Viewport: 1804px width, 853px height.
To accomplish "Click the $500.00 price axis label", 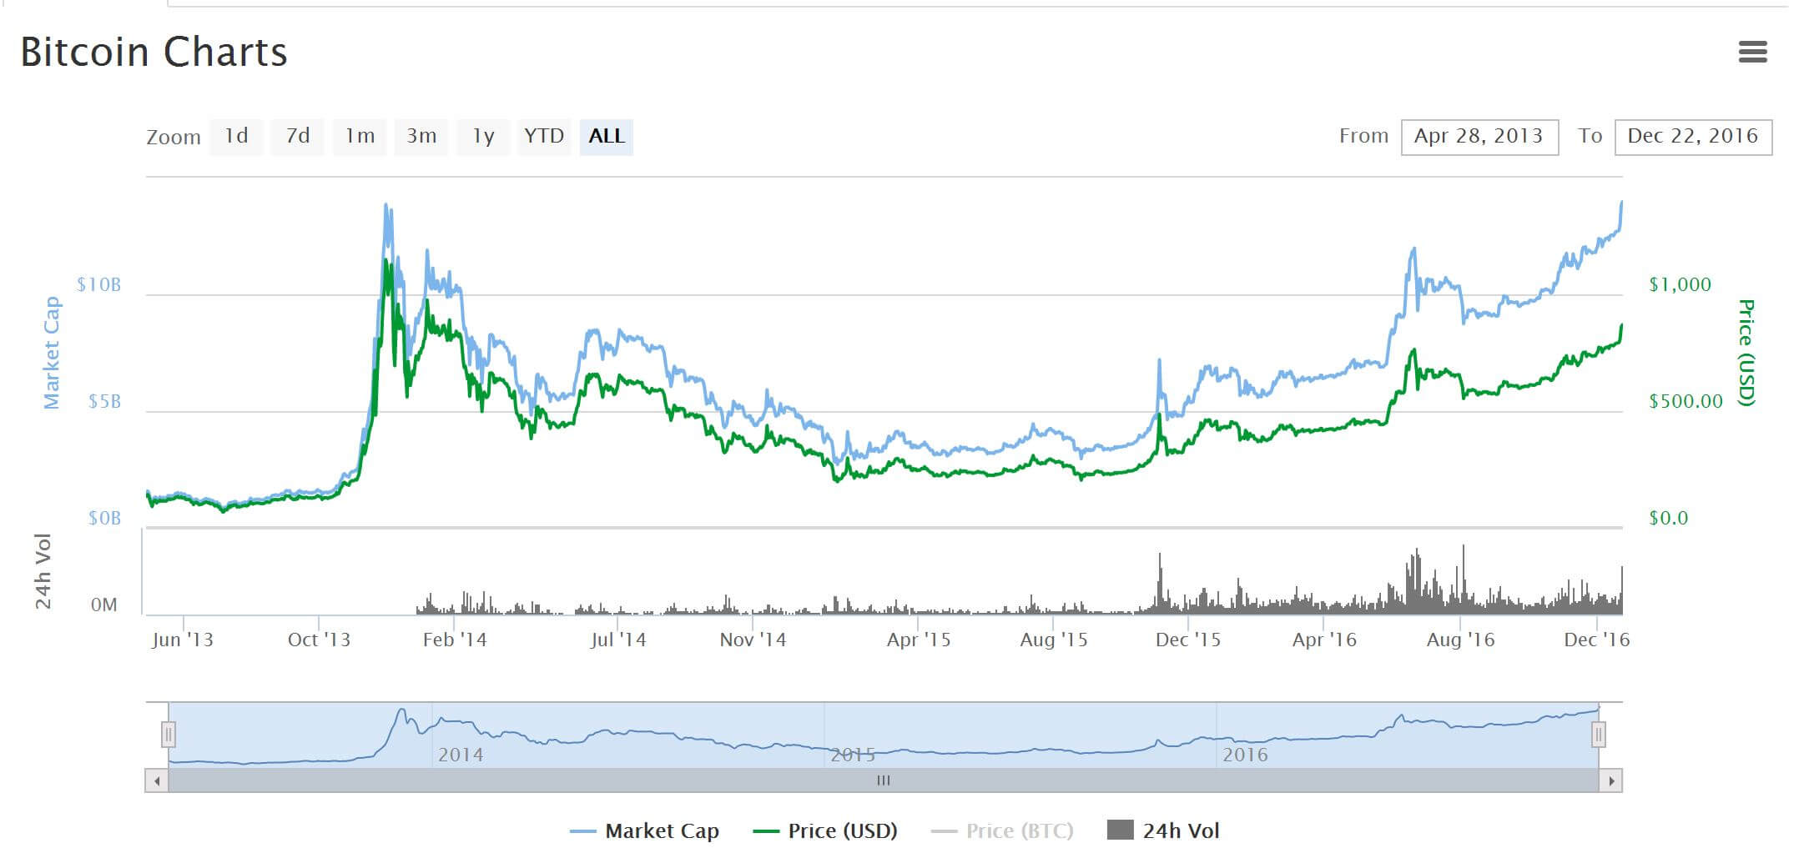I will 1686,402.
